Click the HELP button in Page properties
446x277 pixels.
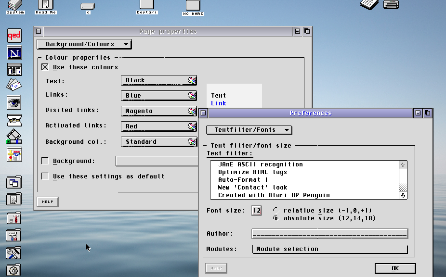47,201
